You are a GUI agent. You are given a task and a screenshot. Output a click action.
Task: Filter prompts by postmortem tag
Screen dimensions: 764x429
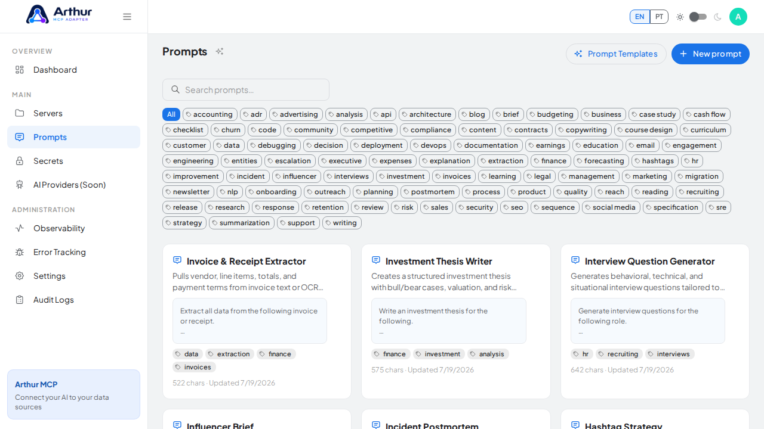click(x=430, y=192)
